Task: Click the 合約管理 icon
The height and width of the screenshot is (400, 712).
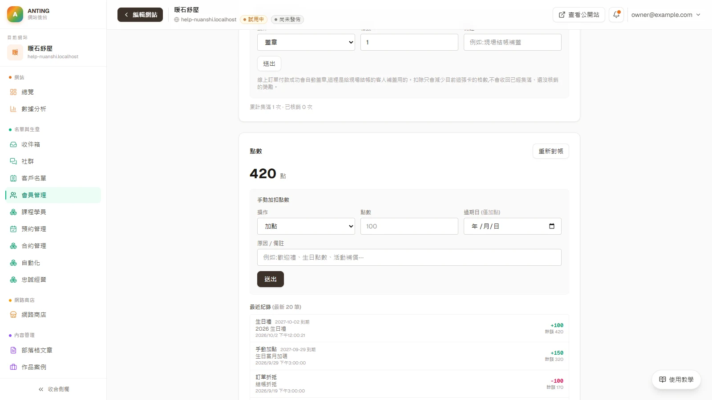Action: click(13, 246)
